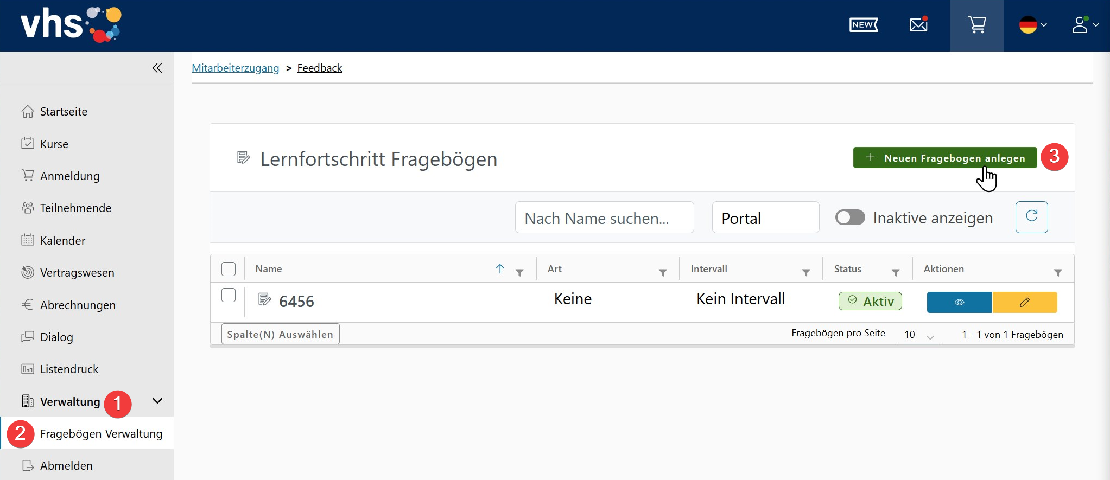Click Spalte(N) Auswählen button
This screenshot has height=480, width=1110.
tap(280, 334)
